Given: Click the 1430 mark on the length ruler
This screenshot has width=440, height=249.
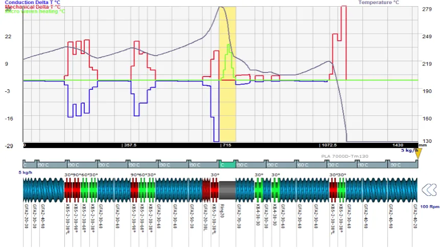Looking at the screenshot, I should [x=398, y=145].
